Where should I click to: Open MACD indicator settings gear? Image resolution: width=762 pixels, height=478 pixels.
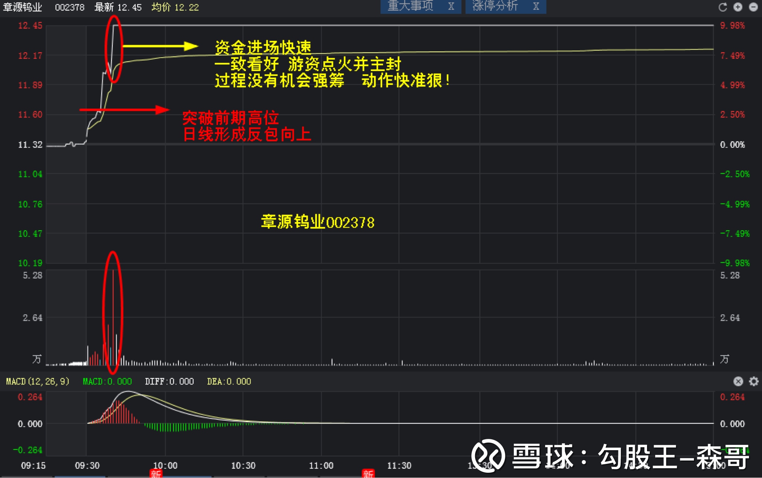tap(754, 381)
